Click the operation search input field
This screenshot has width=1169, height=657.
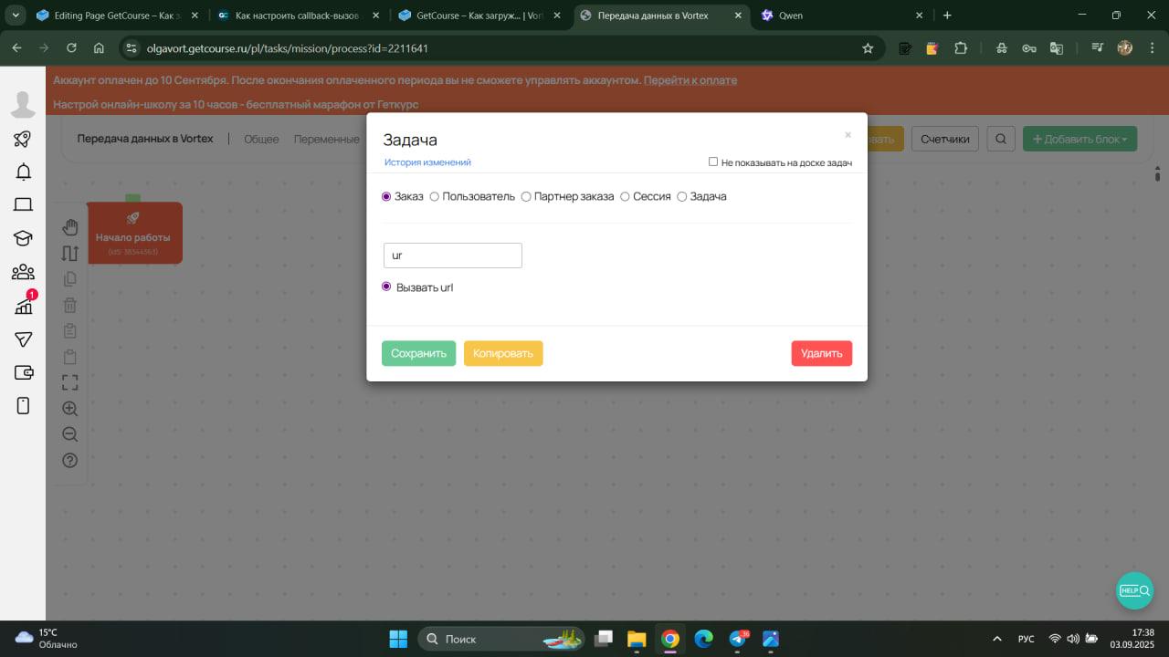pyautogui.click(x=452, y=255)
